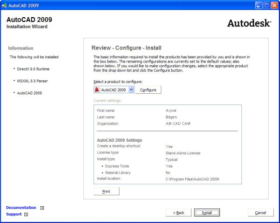Click the 'Information' sidebar heading

tap(21, 48)
